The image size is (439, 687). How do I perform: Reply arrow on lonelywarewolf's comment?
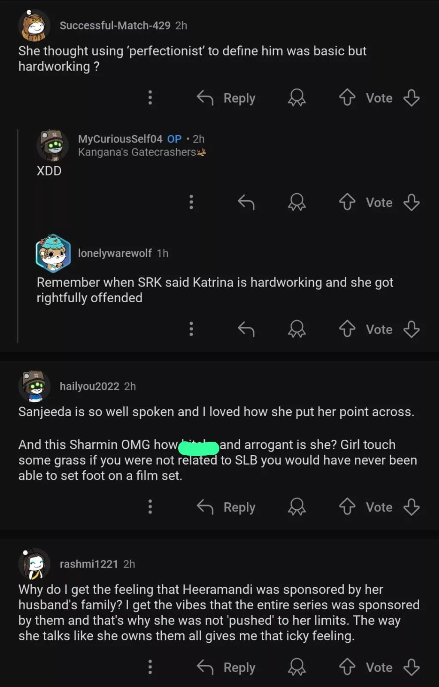click(246, 329)
